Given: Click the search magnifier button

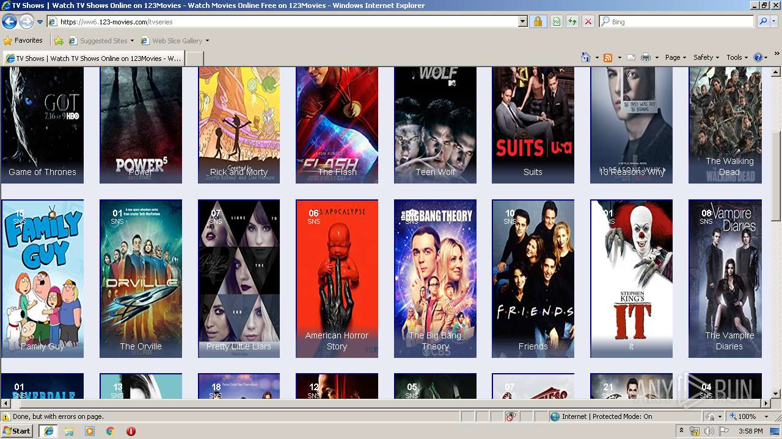Looking at the screenshot, I should tap(762, 21).
